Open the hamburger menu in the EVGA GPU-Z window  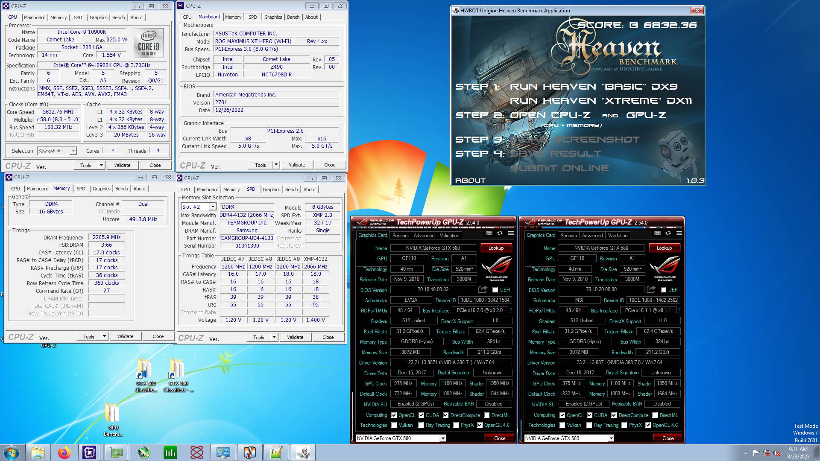(511, 233)
